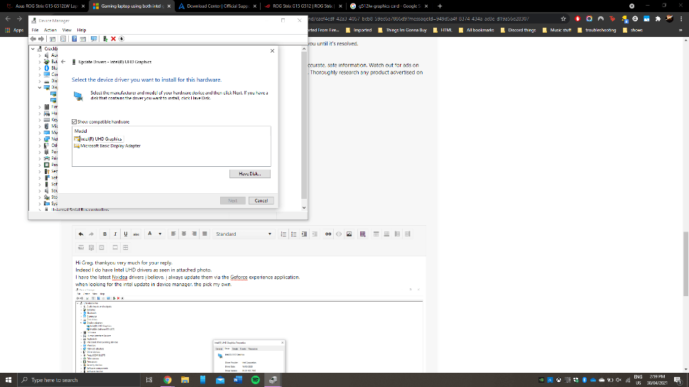Image resolution: width=689 pixels, height=387 pixels.
Task: Go back in the Update Drivers wizard
Action: (63, 62)
